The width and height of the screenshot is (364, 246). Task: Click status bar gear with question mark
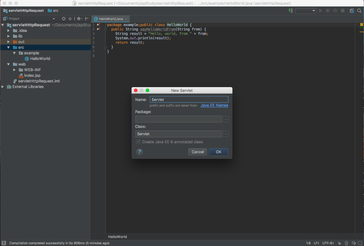[x=353, y=243]
